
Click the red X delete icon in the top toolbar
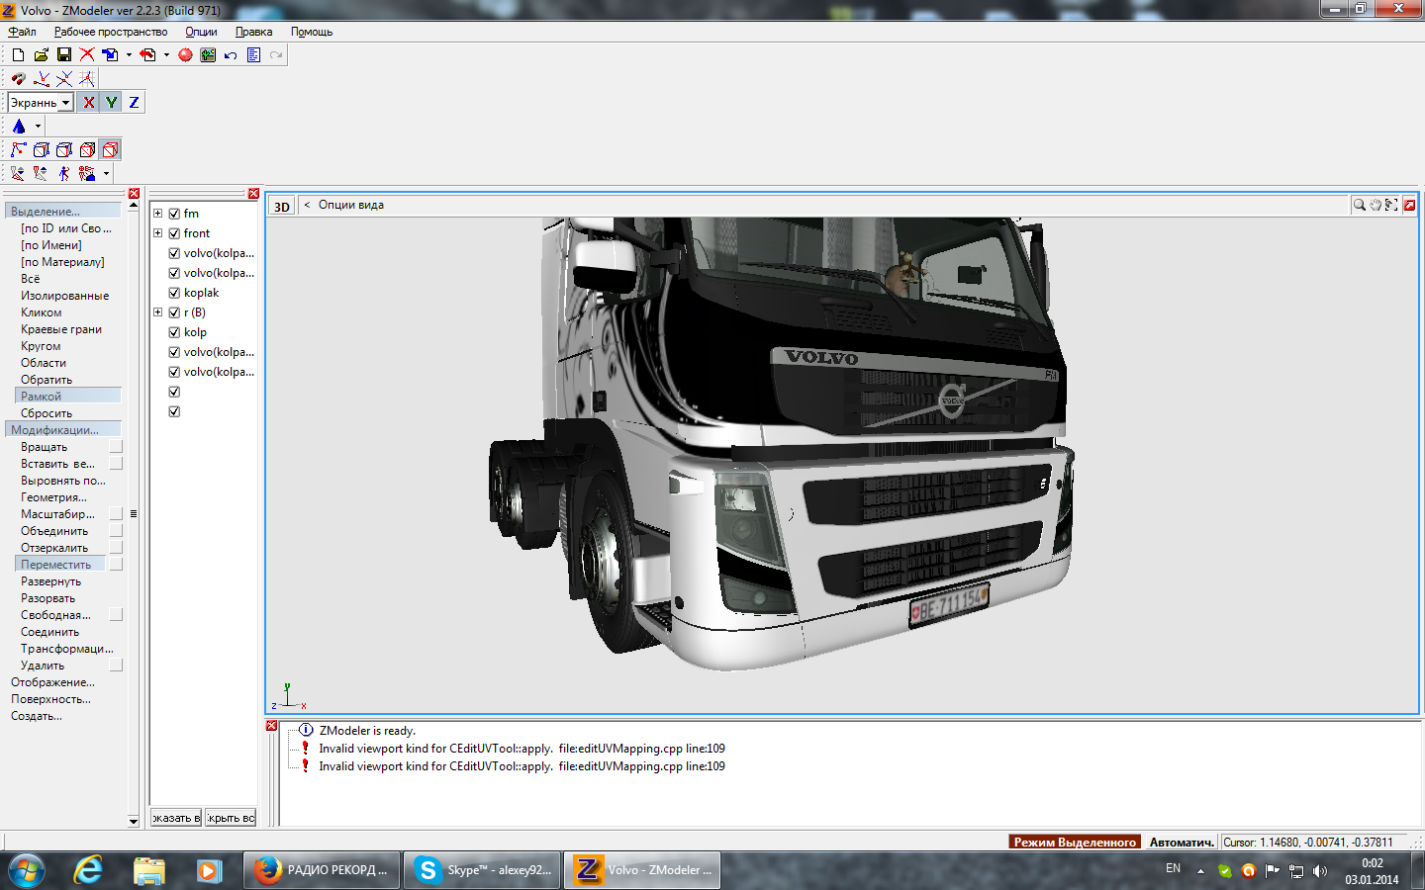[87, 55]
